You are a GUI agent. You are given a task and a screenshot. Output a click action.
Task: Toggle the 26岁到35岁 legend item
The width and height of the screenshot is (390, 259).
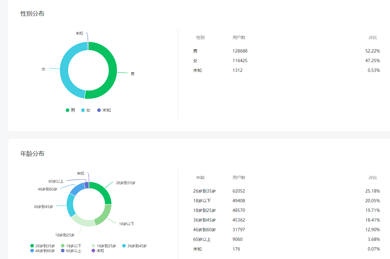point(43,246)
